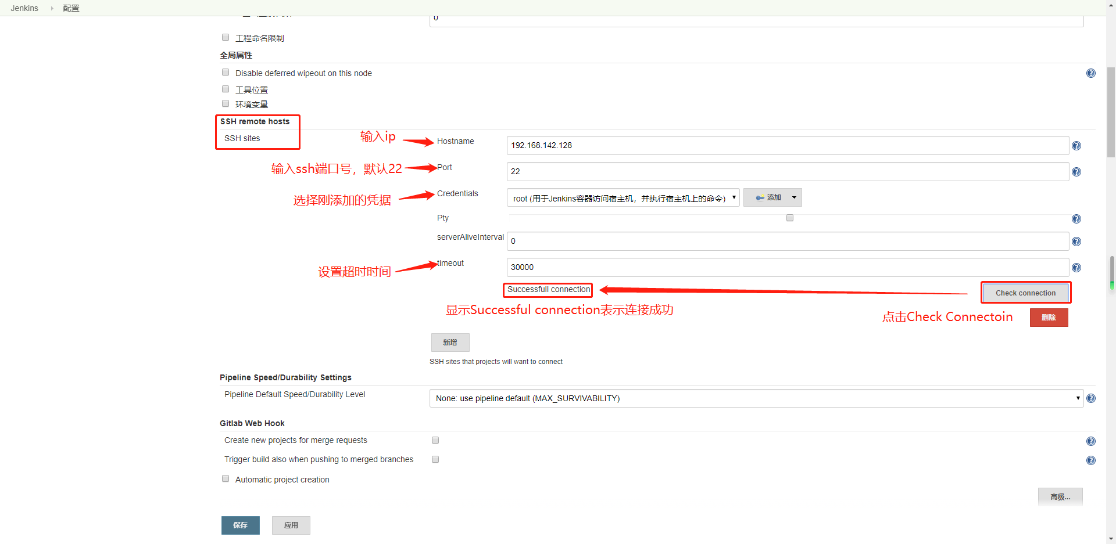The height and width of the screenshot is (544, 1116).
Task: Click 新增 to add SSH site
Action: (450, 343)
